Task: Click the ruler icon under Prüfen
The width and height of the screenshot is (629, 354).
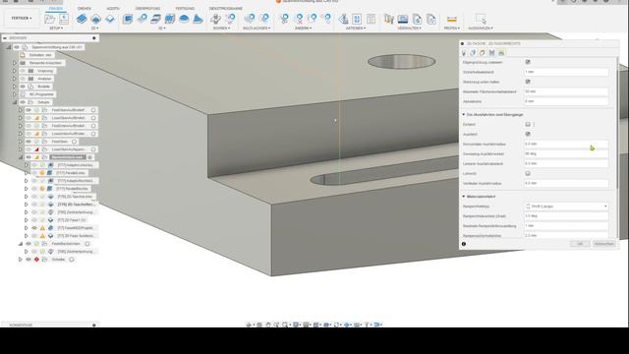Action: click(452, 19)
